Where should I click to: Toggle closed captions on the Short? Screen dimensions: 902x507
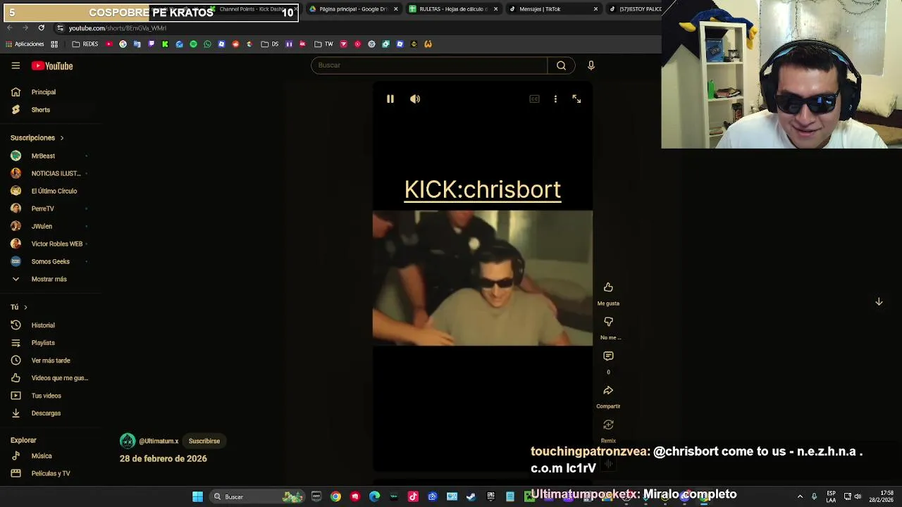(x=534, y=99)
